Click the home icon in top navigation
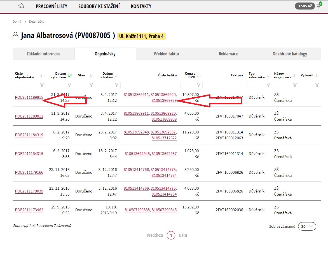Screen dimensions: 328x256 [21, 6]
